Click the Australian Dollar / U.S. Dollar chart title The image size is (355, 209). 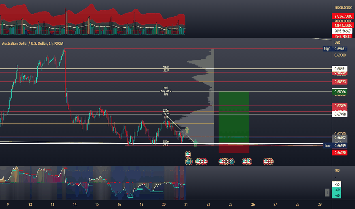coord(33,43)
